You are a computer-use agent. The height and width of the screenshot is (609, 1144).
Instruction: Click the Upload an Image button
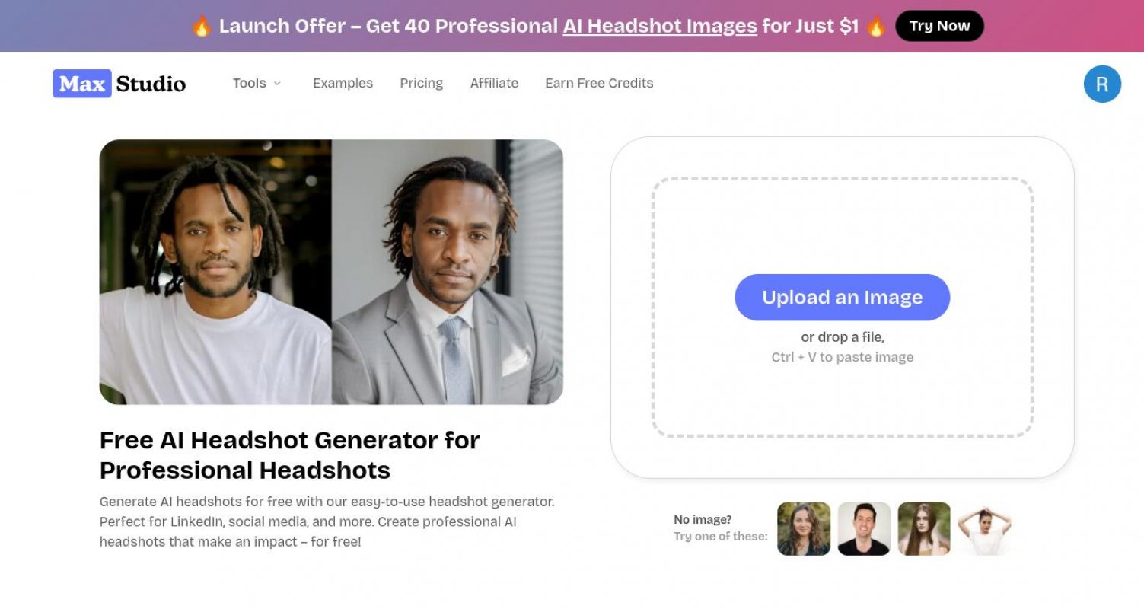(842, 297)
